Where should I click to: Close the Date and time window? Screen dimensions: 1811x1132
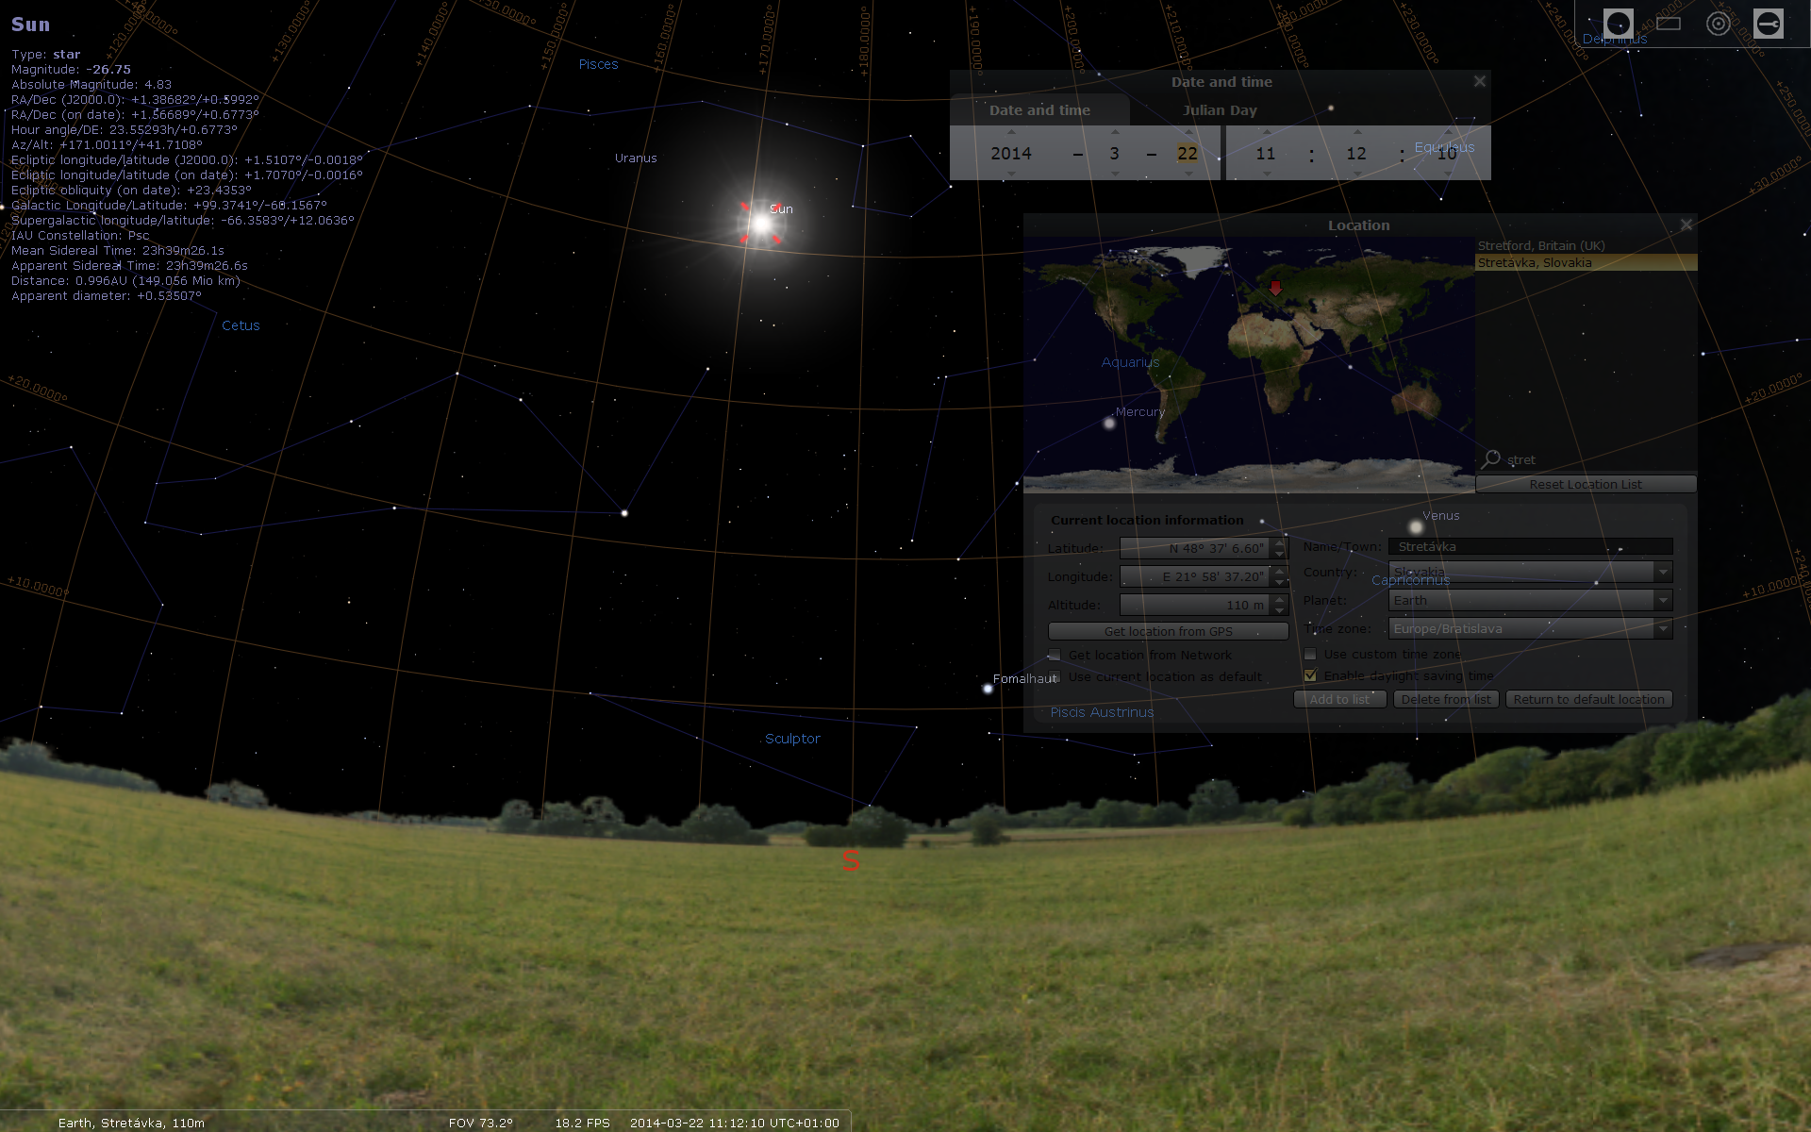point(1479,81)
